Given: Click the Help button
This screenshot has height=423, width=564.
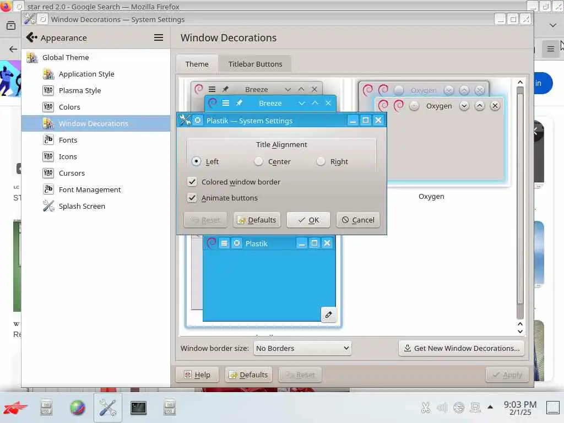Looking at the screenshot, I should click(197, 375).
